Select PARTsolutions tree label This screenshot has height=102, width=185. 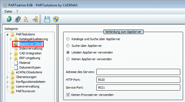25,34
